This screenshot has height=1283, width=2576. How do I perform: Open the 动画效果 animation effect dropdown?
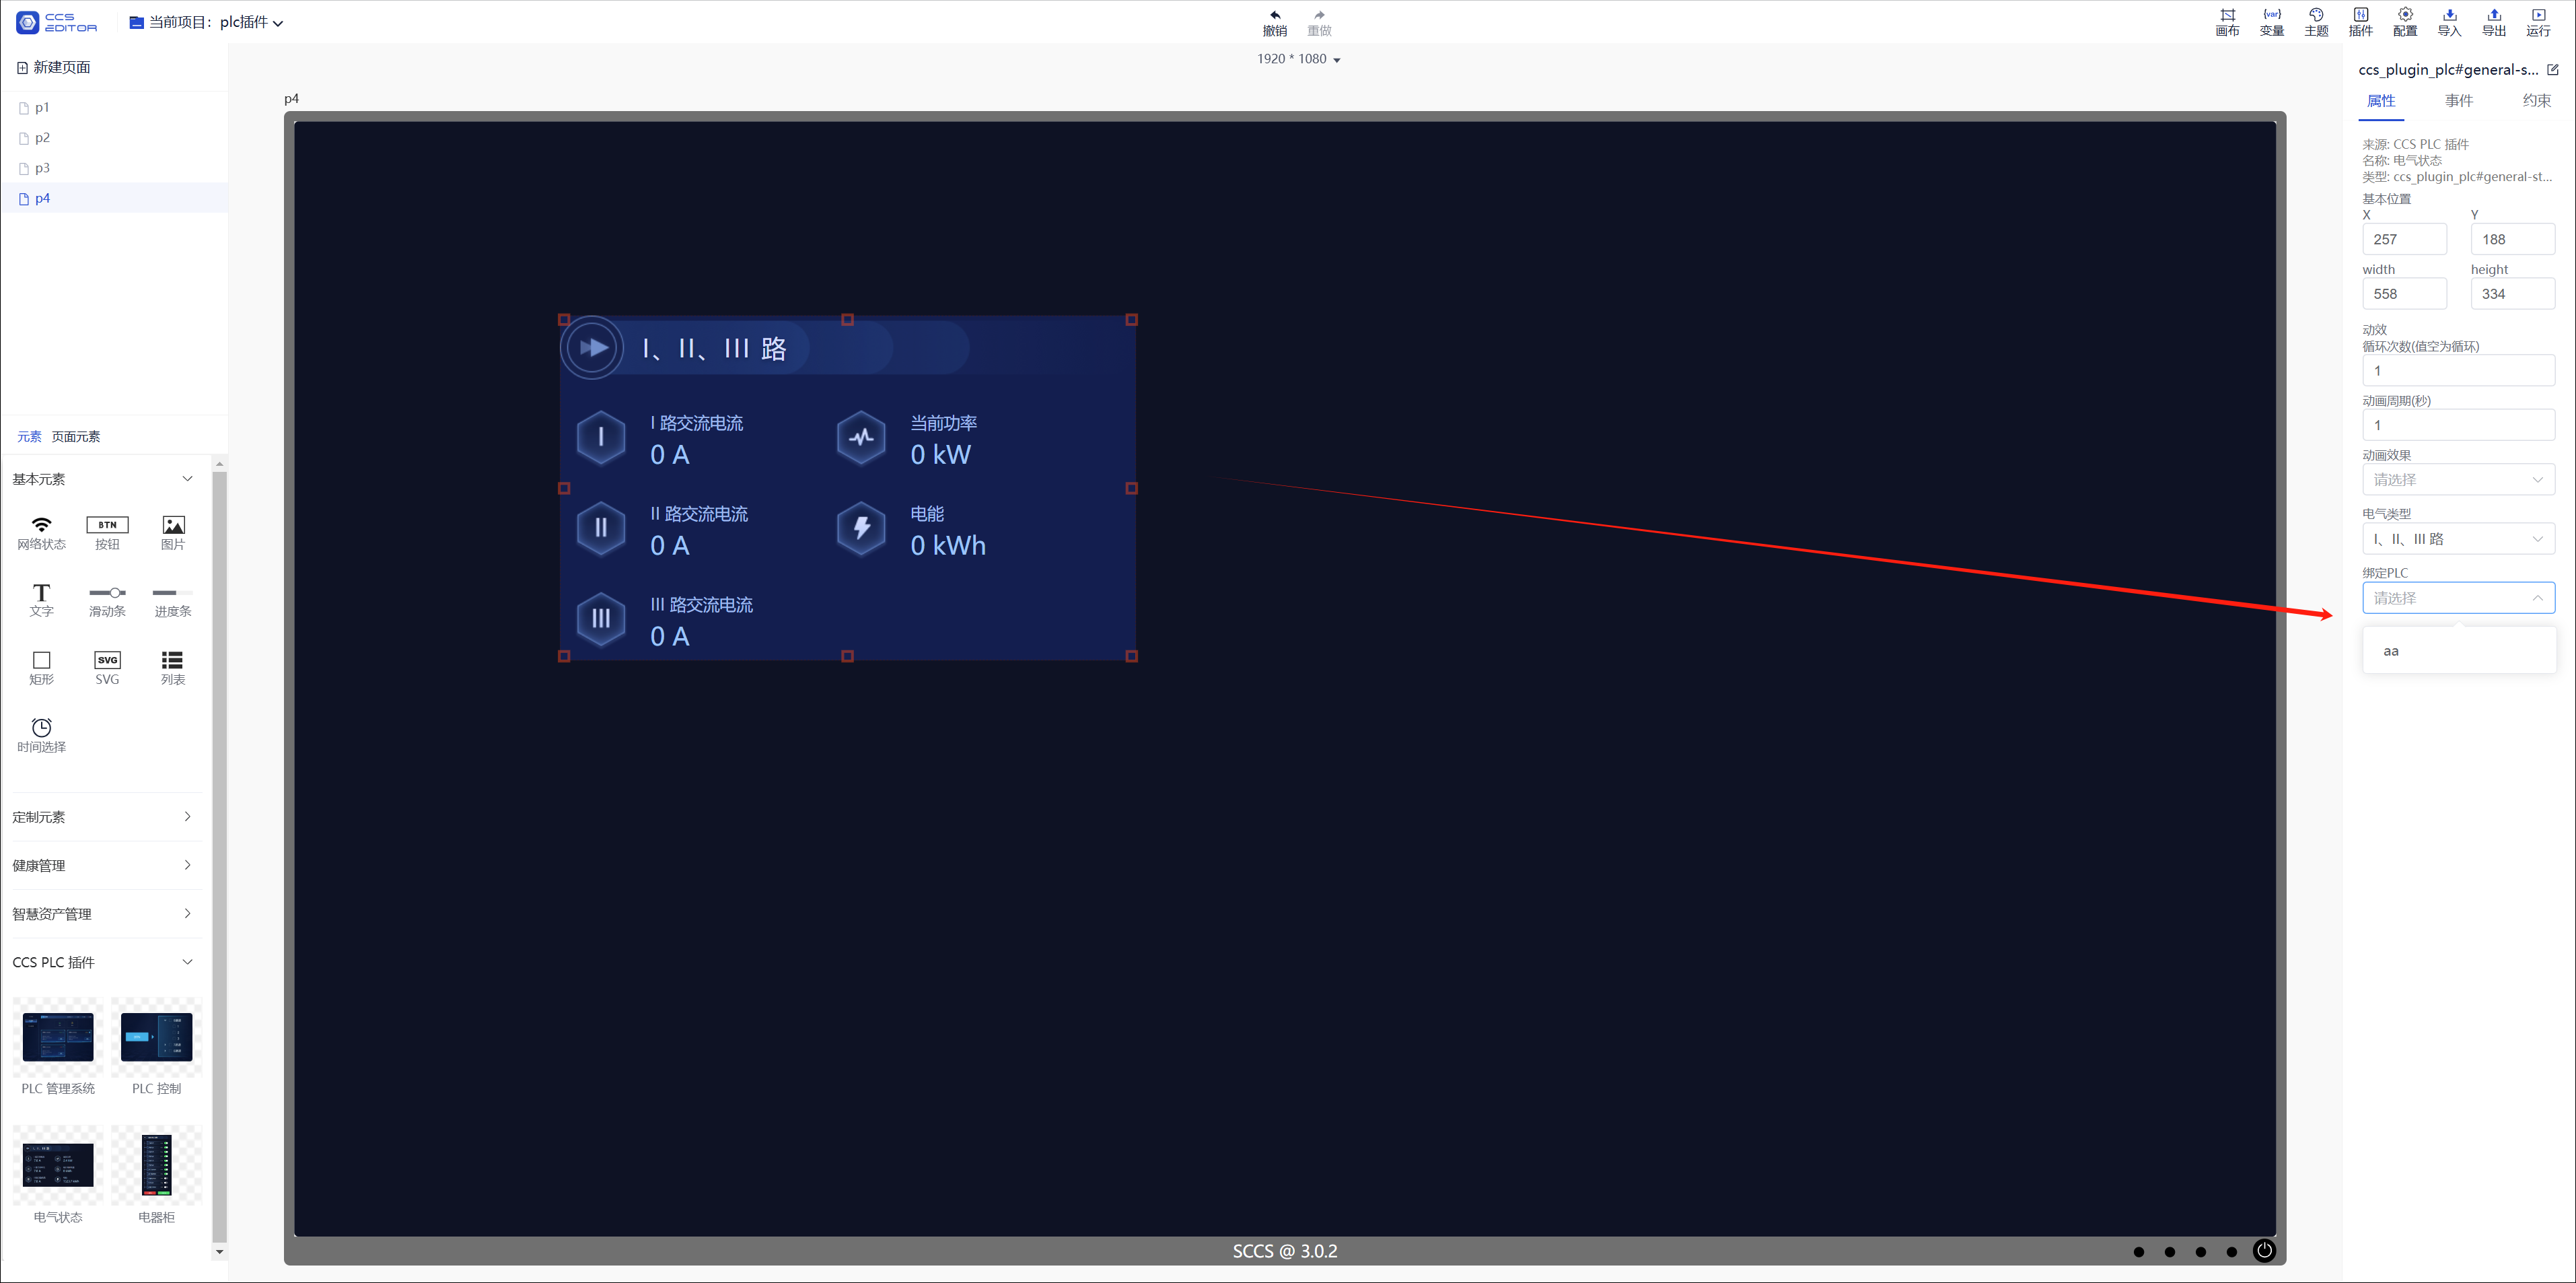[x=2457, y=479]
